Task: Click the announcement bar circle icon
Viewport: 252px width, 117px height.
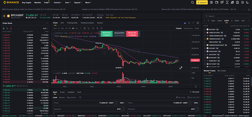Action: coord(249,9)
